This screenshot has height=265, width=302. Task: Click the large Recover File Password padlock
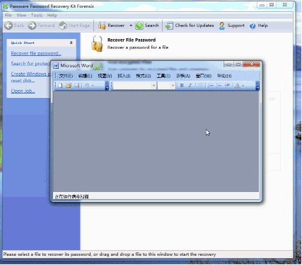click(98, 44)
